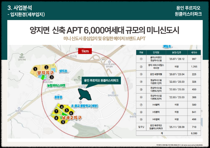The width and height of the screenshot is (210, 148).
Task: Click the red 1km radius label
Action: pyautogui.click(x=85, y=51)
